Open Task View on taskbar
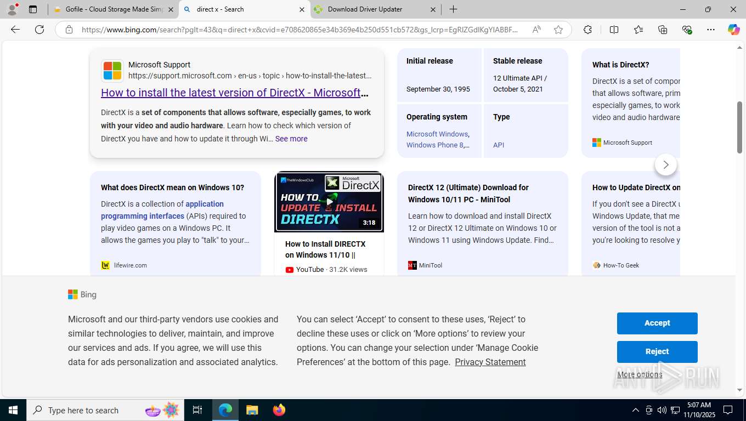The image size is (746, 421). pyautogui.click(x=197, y=410)
